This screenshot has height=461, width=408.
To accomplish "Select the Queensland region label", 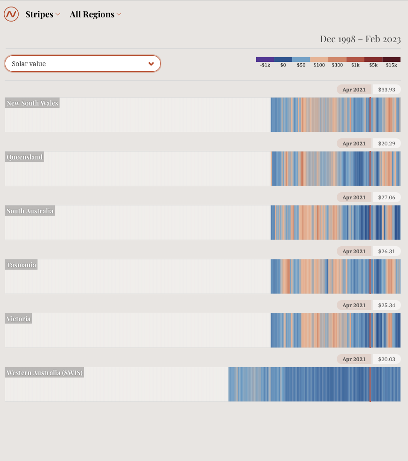I will pyautogui.click(x=24, y=157).
